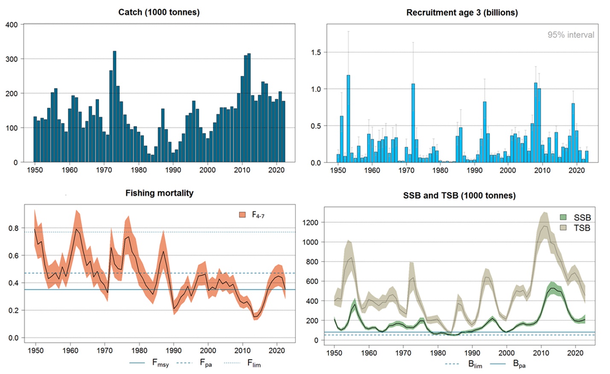Click the "Recruitment age 3 (billions)" title
The height and width of the screenshot is (374, 610).
[462, 12]
